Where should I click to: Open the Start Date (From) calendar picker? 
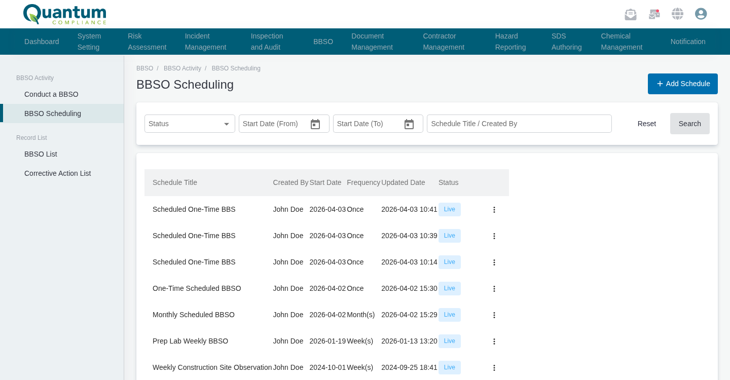(x=315, y=124)
